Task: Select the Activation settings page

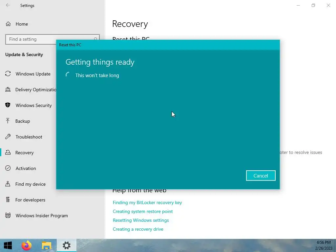Action: click(26, 168)
